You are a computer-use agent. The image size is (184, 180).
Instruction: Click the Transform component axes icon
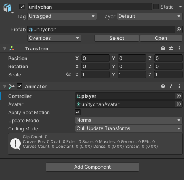tap(12, 48)
